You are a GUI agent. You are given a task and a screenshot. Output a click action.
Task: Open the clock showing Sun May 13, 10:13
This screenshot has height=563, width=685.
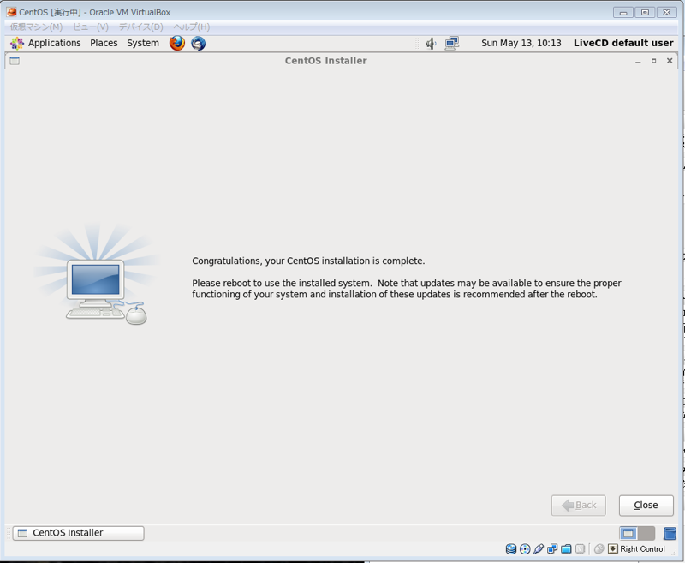521,43
